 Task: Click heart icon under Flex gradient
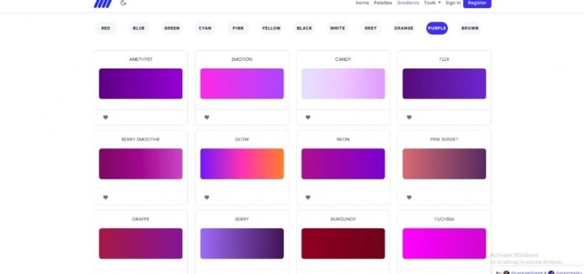(409, 117)
